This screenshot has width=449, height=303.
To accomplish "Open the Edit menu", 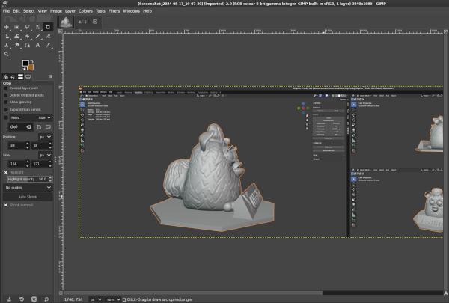I will pos(16,11).
